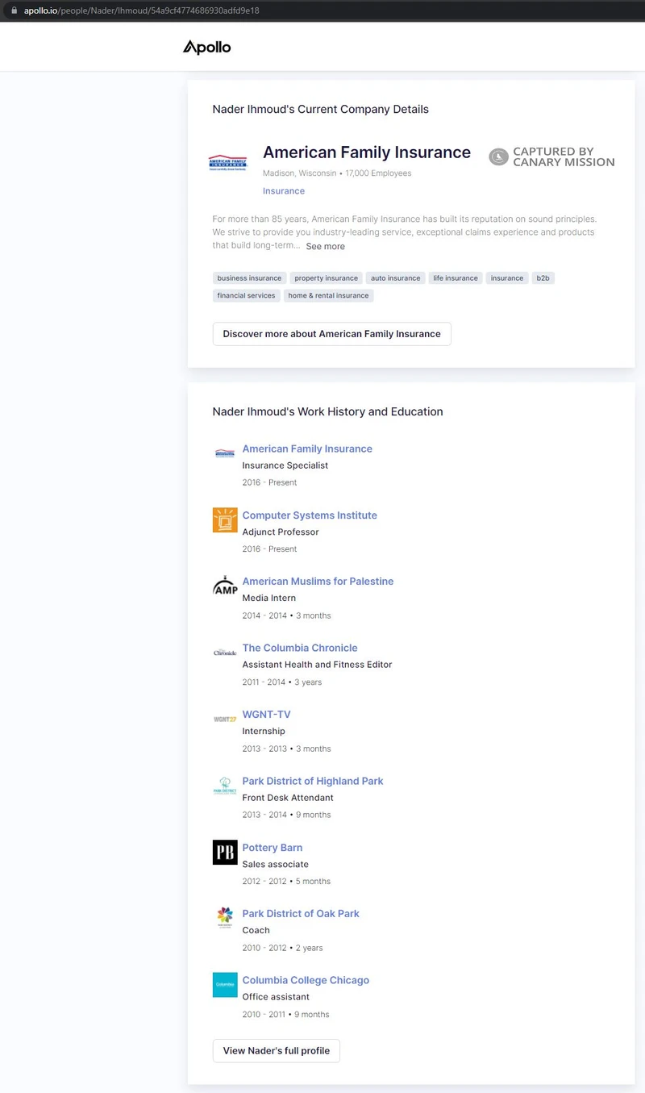Click the apollo.io URL in address bar
645x1093 pixels.
coord(141,10)
